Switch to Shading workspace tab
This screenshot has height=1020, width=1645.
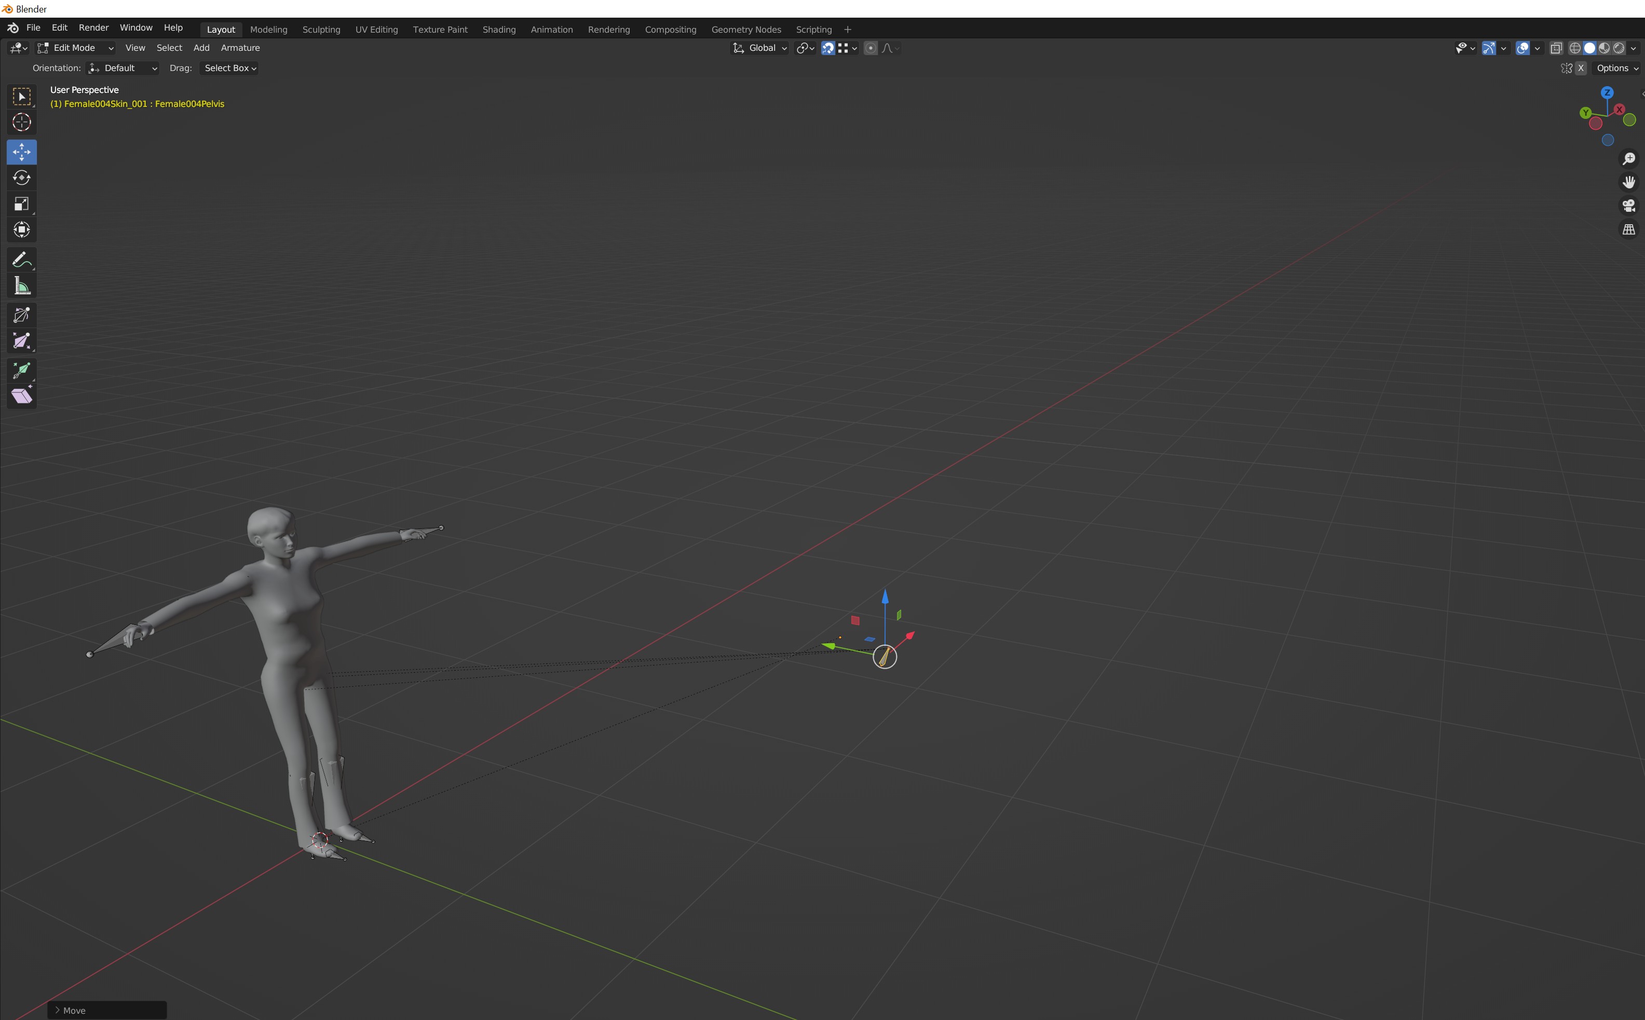click(499, 30)
